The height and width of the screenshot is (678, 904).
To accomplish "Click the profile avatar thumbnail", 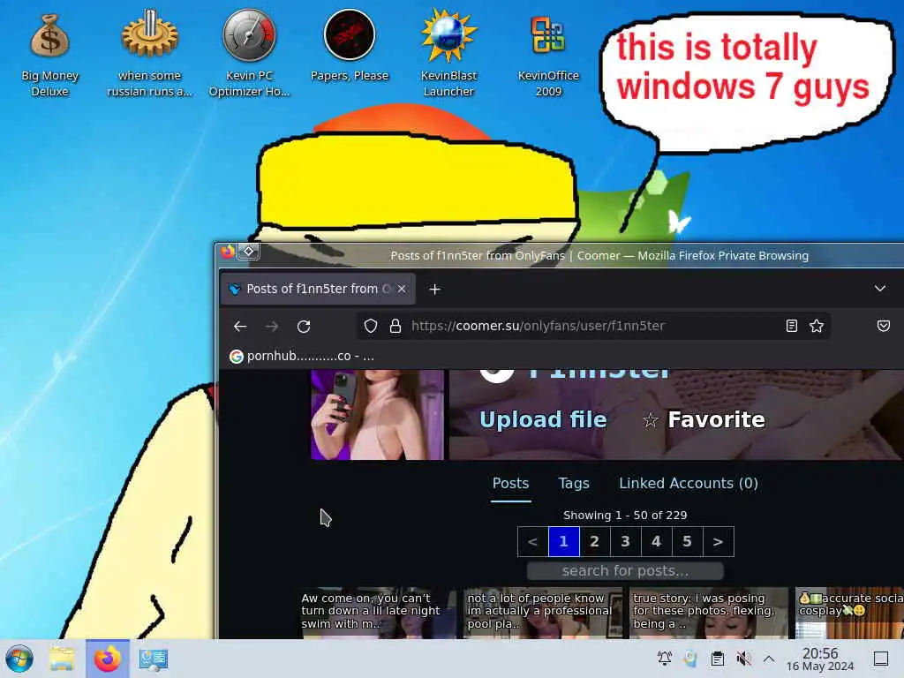I will point(378,415).
